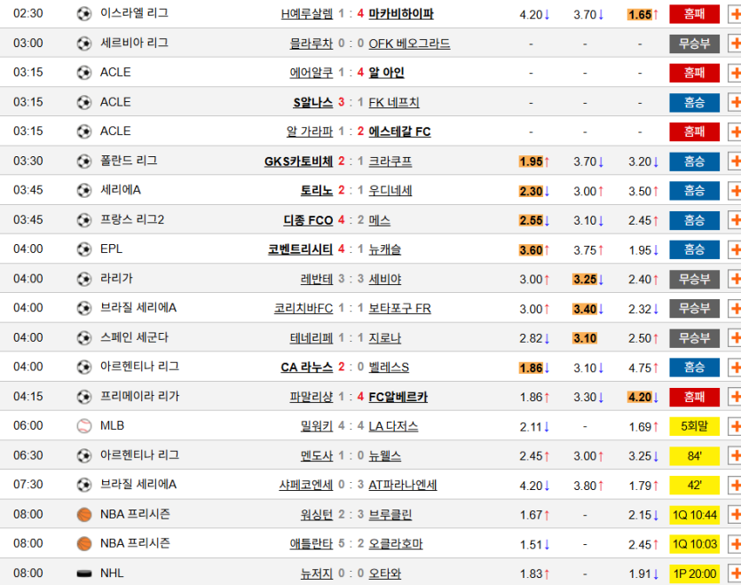
Task: Expand details via plus in 코벤트리시티 row
Action: point(735,249)
